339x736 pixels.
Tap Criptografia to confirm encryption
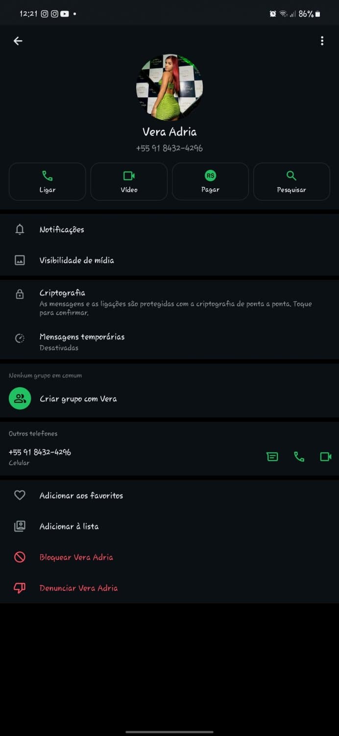tap(62, 293)
